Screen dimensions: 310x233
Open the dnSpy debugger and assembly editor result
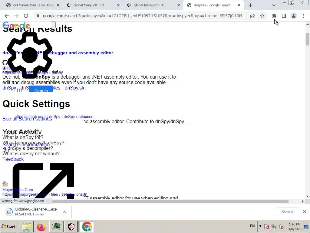58,53
